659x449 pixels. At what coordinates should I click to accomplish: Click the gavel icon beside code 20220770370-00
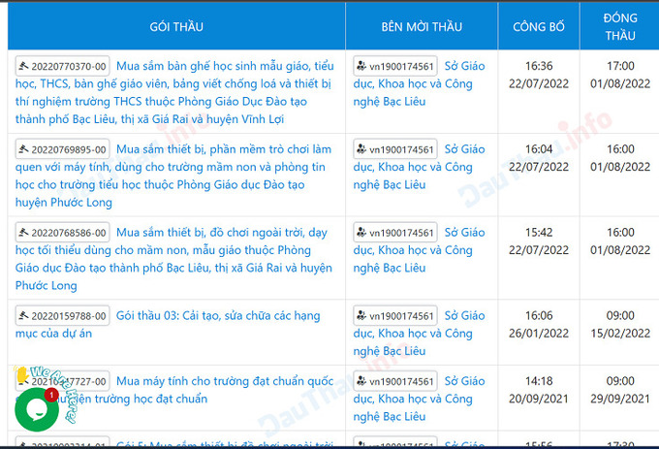pos(24,67)
